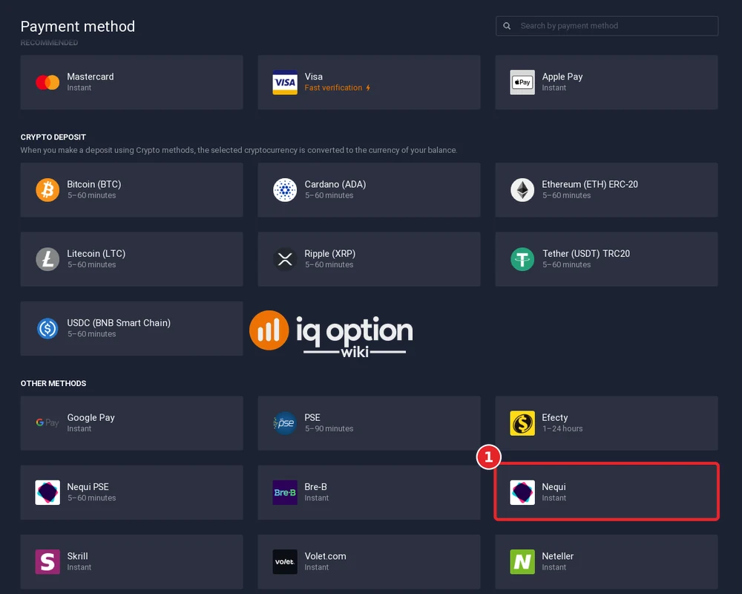Click the Ripple XRP logo icon
This screenshot has height=594, width=742.
click(x=285, y=259)
